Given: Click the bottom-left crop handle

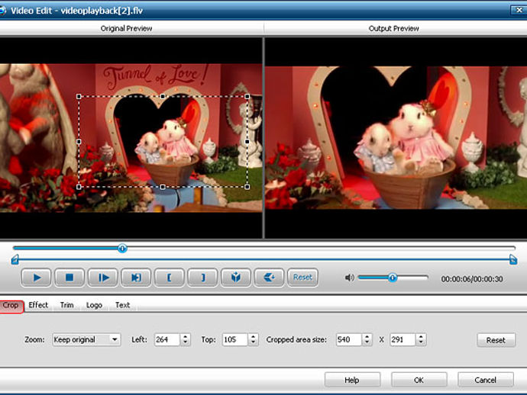Looking at the screenshot, I should [79, 187].
